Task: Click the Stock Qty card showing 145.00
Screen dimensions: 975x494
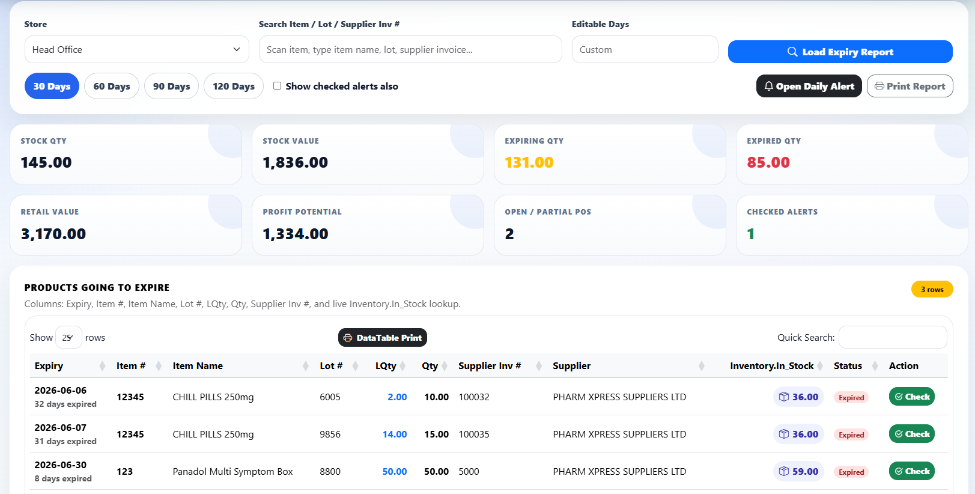Action: (126, 154)
